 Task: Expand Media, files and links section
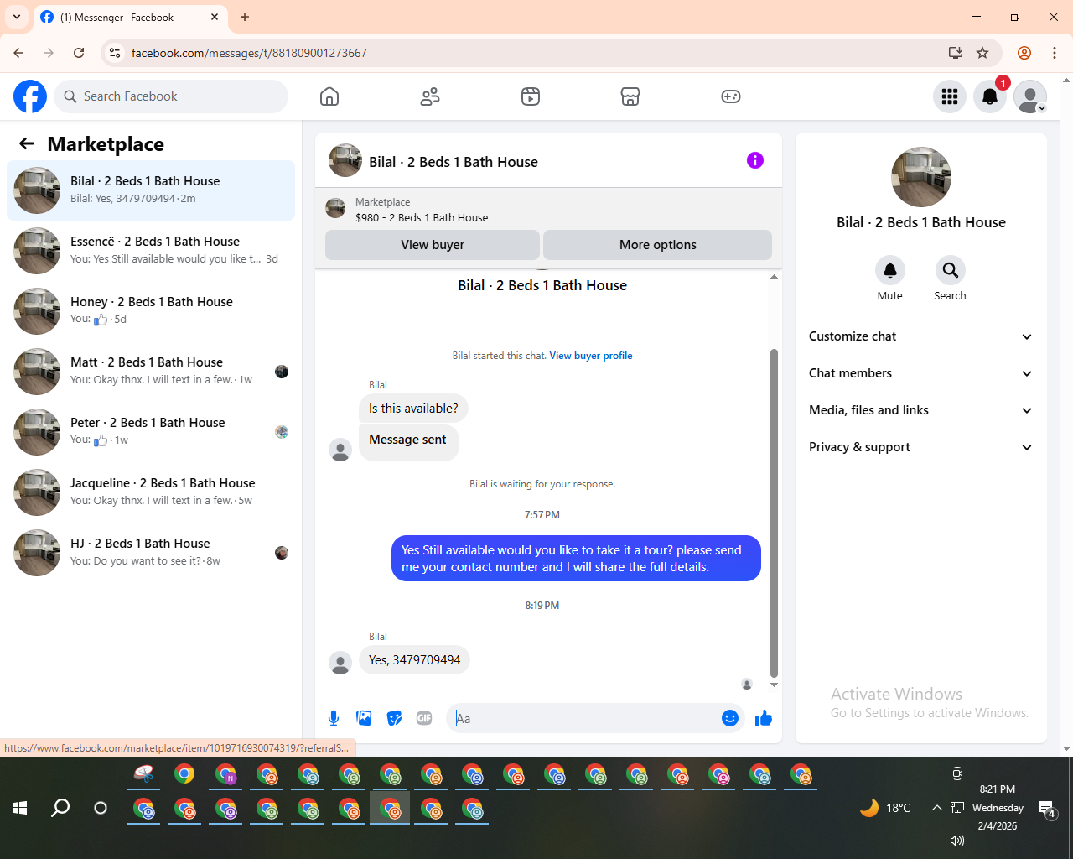click(920, 410)
